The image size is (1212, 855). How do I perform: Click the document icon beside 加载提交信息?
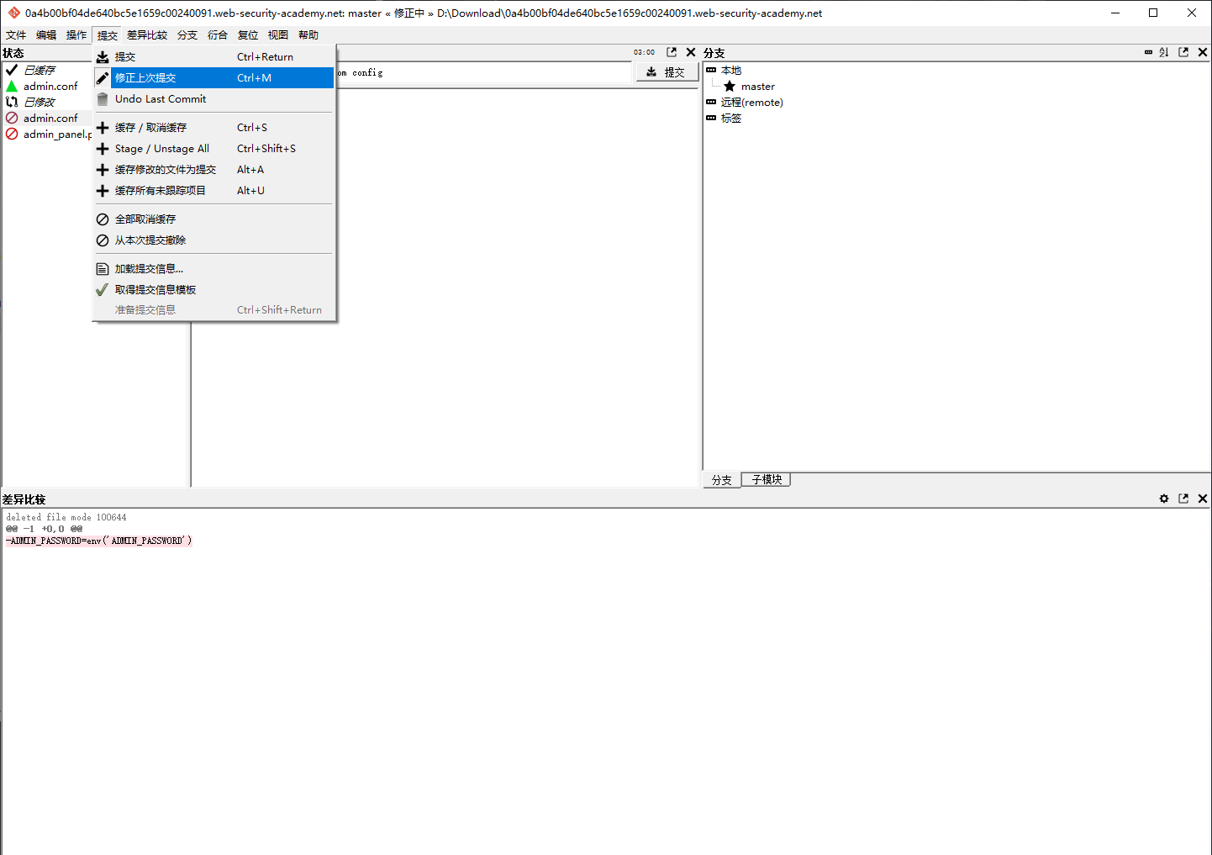(x=103, y=269)
